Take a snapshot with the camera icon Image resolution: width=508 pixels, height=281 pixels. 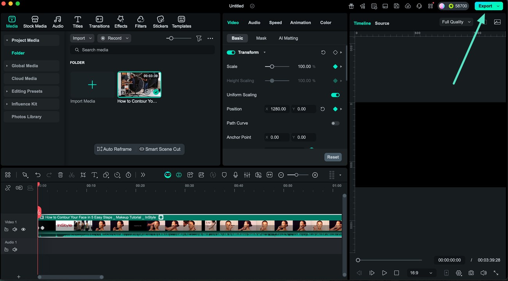[471, 273]
